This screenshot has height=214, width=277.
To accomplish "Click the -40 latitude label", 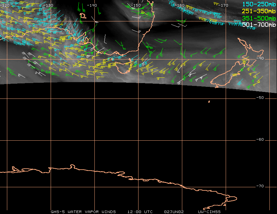I will tap(260, 58).
